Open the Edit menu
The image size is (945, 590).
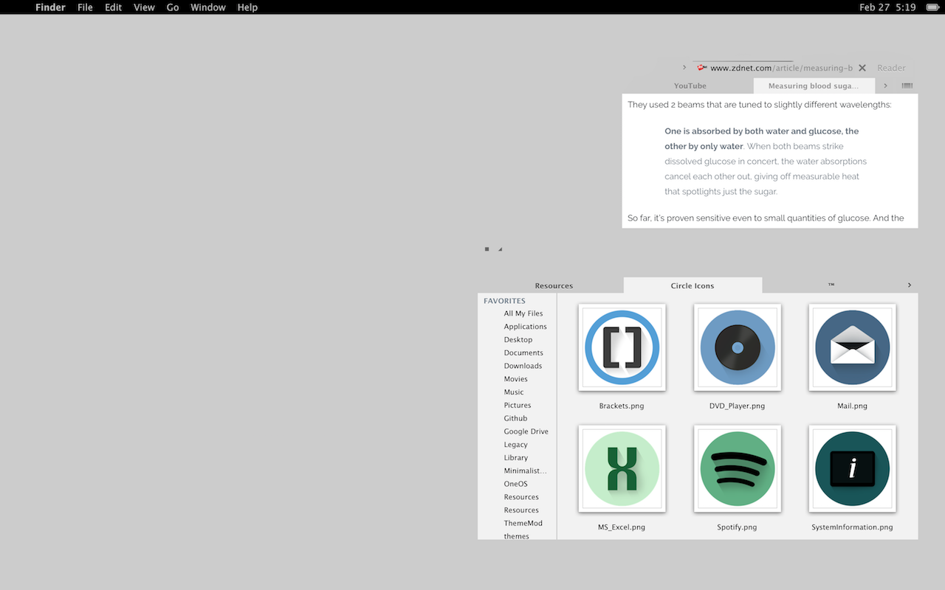click(113, 7)
